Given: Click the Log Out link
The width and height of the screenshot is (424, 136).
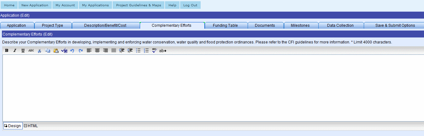Looking at the screenshot, I should coord(190,5).
